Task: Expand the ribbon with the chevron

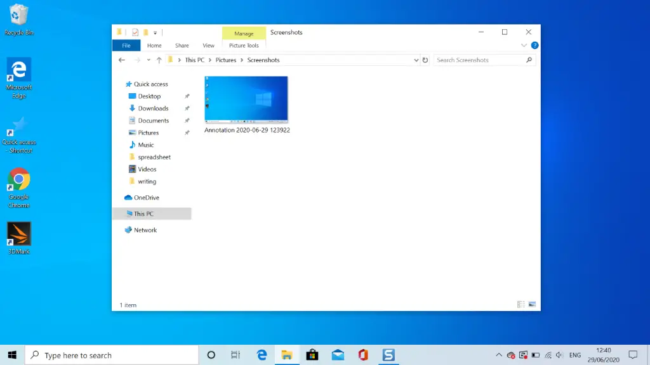Action: click(x=524, y=46)
